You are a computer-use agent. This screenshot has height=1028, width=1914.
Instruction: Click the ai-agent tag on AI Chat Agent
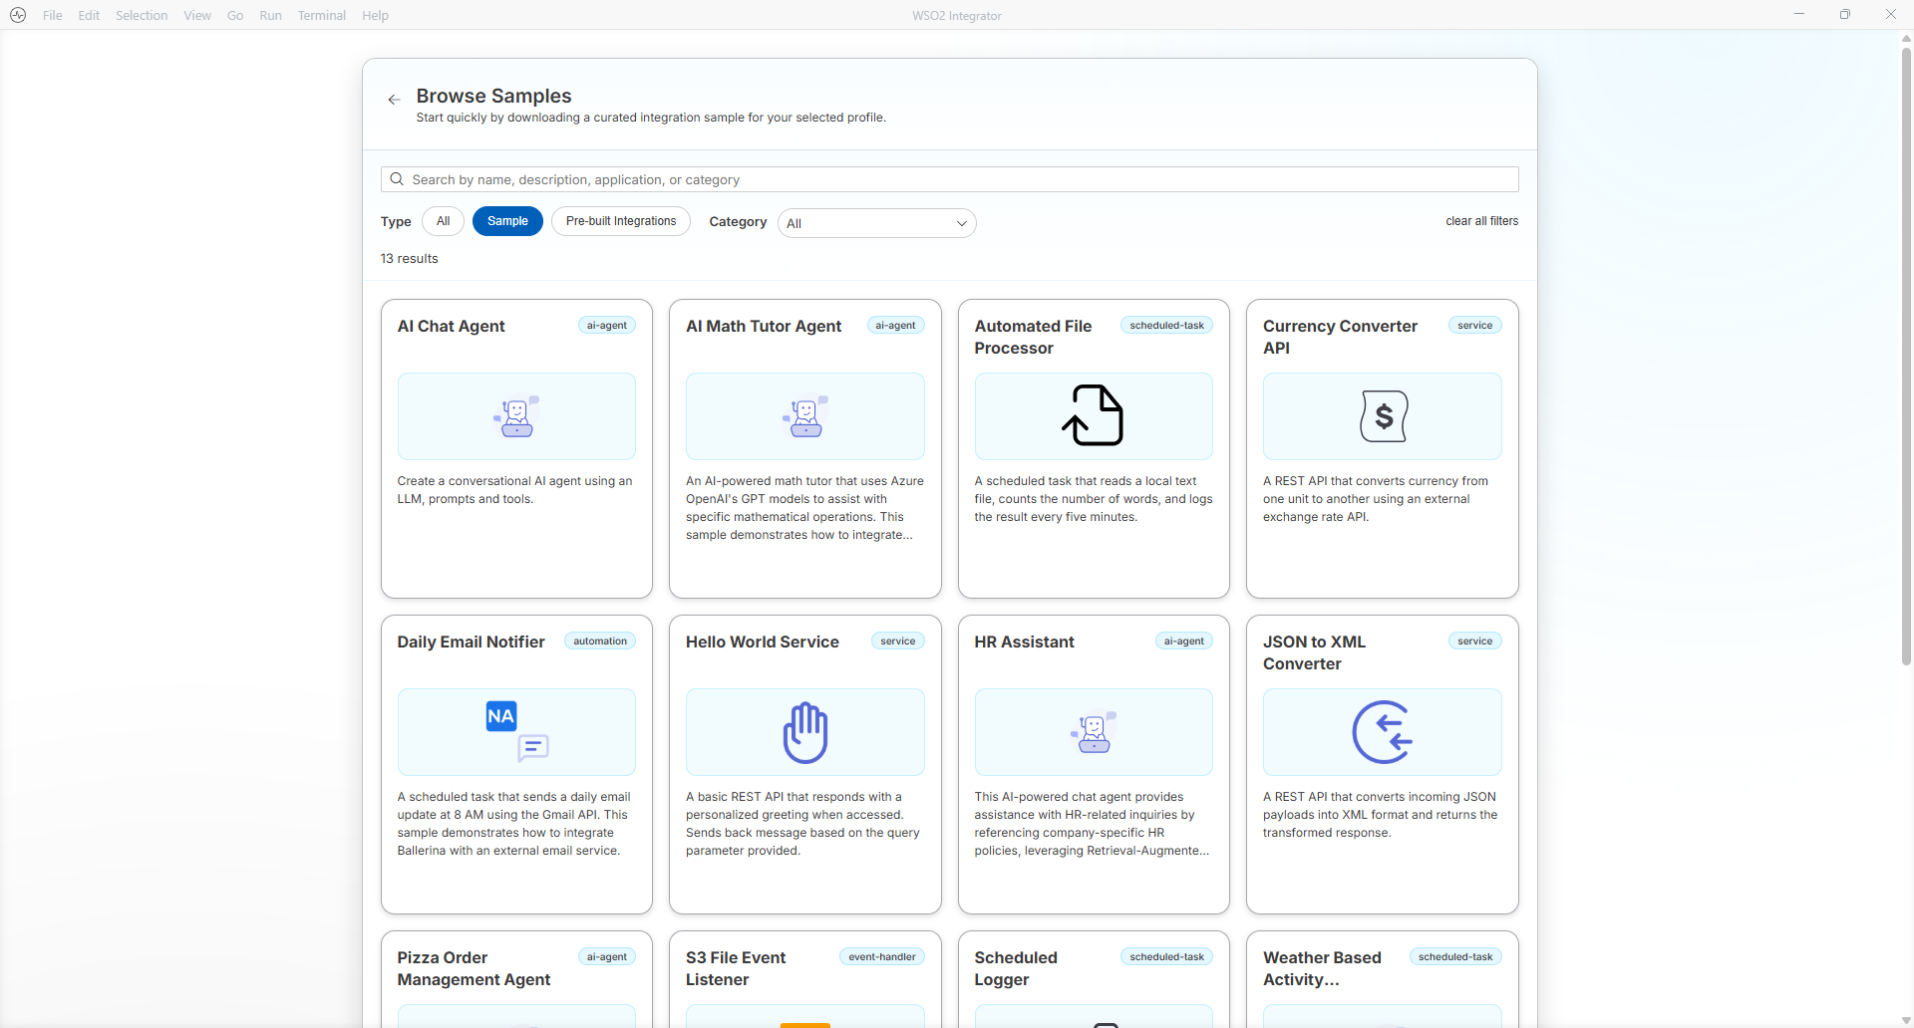607,326
